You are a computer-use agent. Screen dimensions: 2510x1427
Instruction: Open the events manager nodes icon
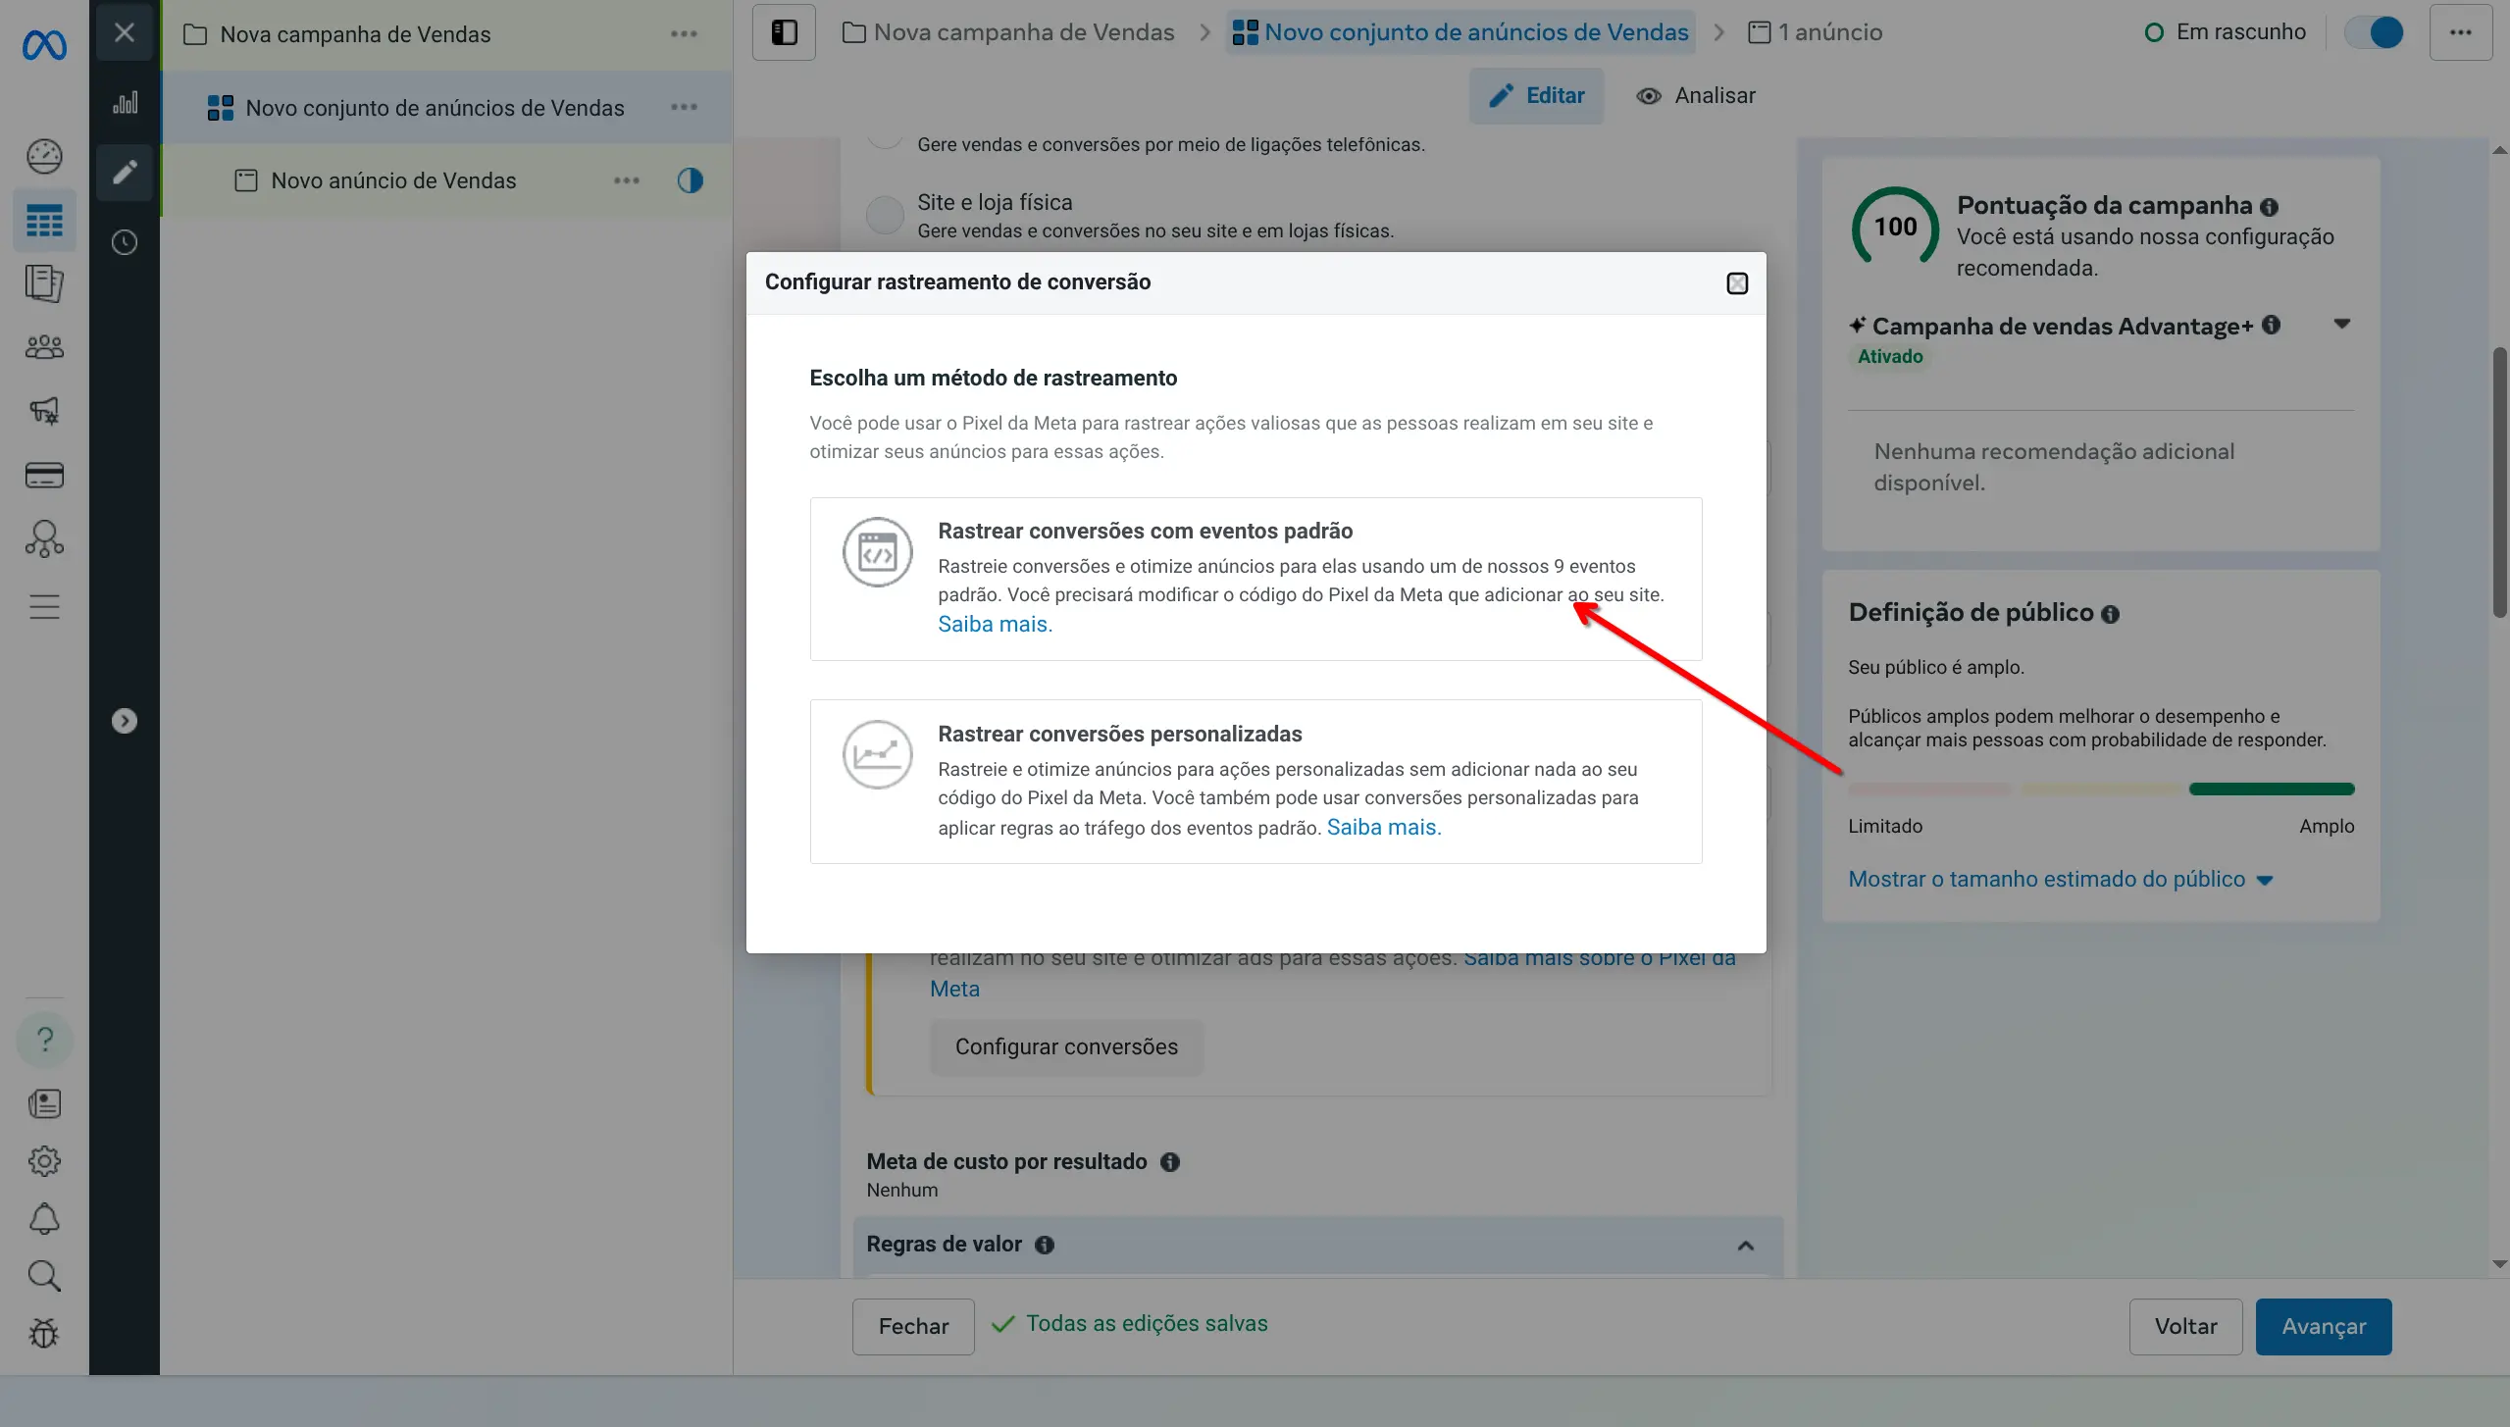pos(44,538)
